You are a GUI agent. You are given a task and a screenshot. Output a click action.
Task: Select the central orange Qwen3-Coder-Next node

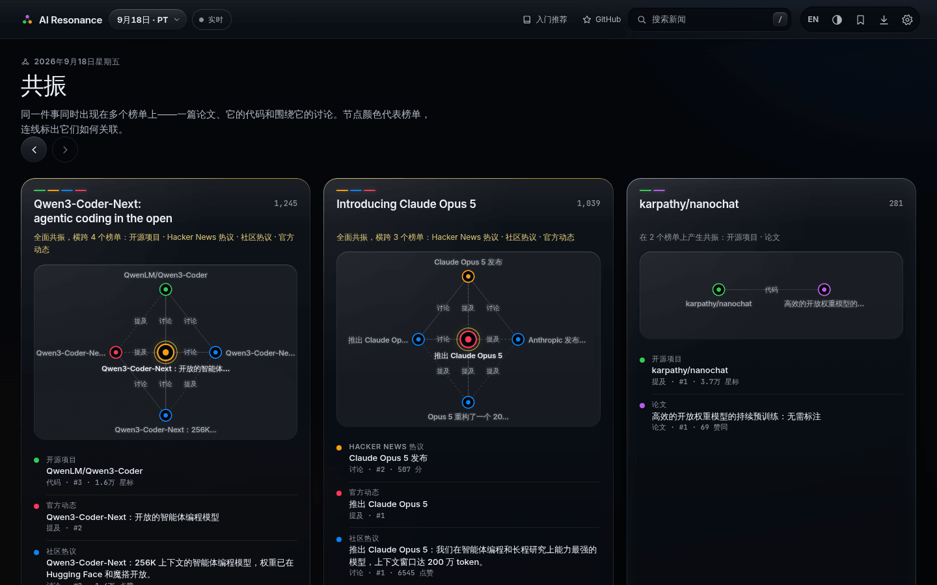click(166, 352)
